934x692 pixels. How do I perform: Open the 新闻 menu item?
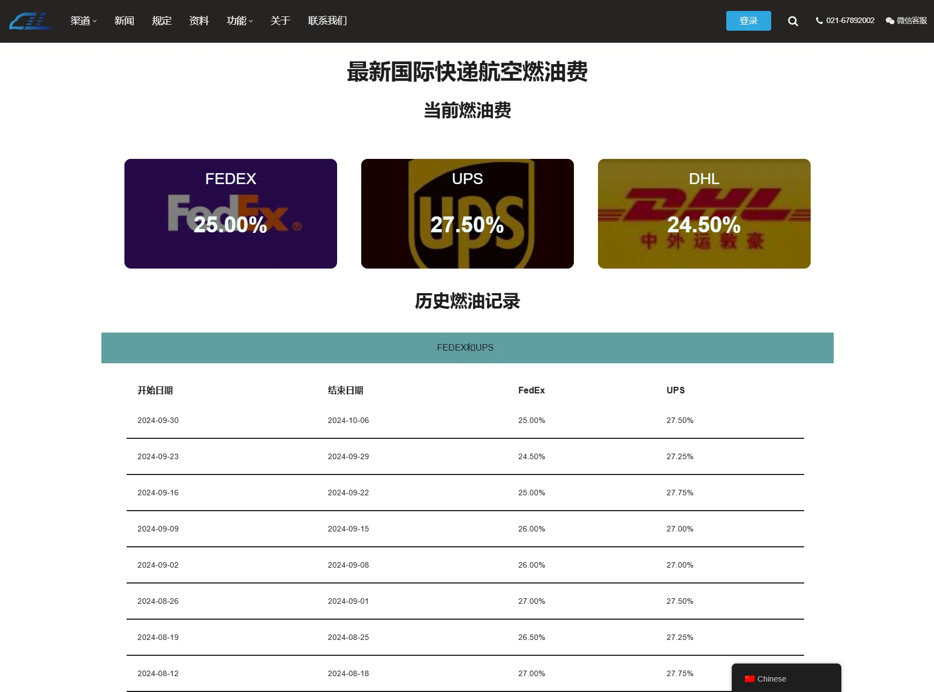124,21
